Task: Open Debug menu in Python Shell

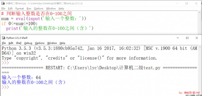Action: pos(28,43)
